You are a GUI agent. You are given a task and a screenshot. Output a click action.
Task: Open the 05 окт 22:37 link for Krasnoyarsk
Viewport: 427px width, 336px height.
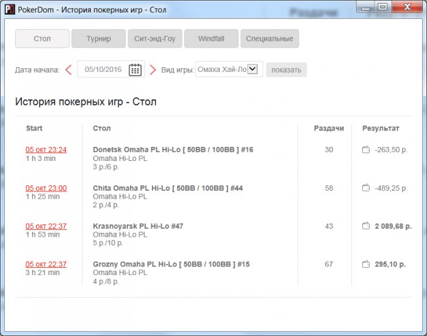[x=46, y=226]
